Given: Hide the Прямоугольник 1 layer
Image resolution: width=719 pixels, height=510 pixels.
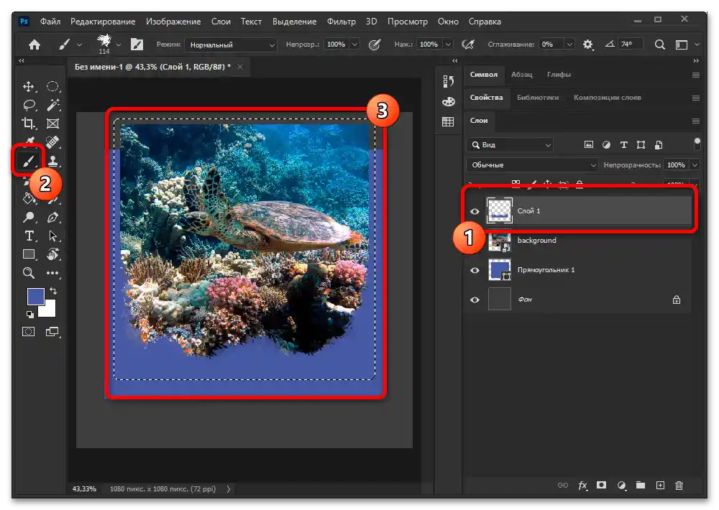Looking at the screenshot, I should click(x=475, y=270).
